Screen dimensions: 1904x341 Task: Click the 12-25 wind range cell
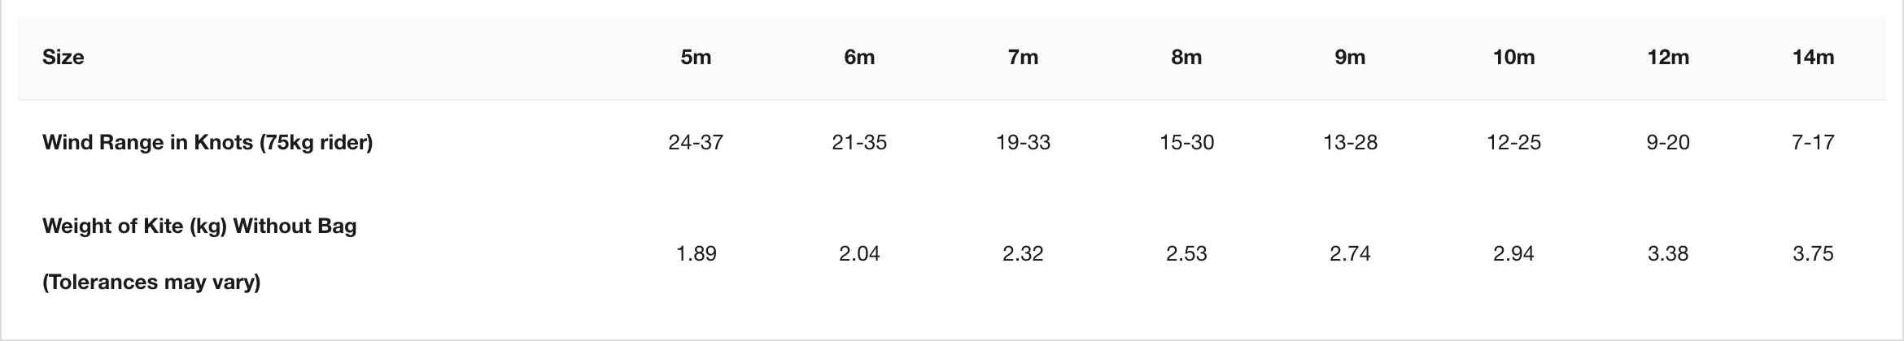click(1513, 143)
